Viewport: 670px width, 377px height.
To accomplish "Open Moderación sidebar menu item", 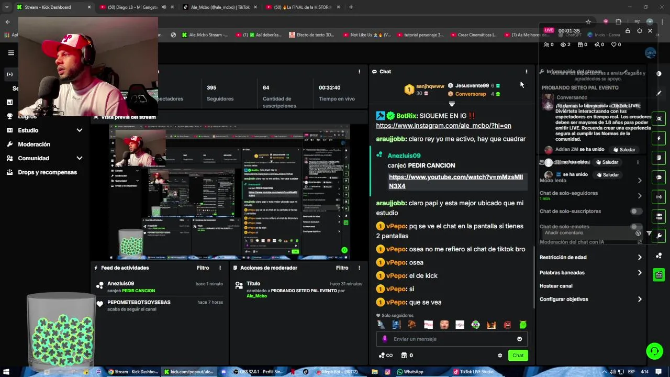I will pyautogui.click(x=34, y=145).
